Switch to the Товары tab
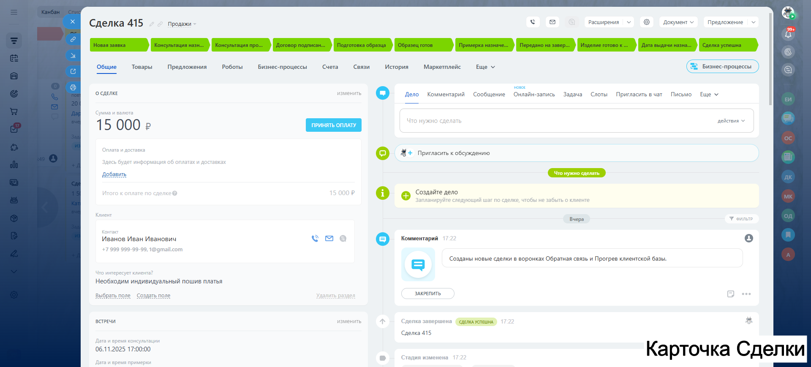The width and height of the screenshot is (811, 367). point(142,67)
